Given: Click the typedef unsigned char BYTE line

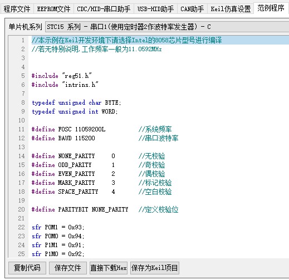Looking at the screenshot, I should [76, 102].
